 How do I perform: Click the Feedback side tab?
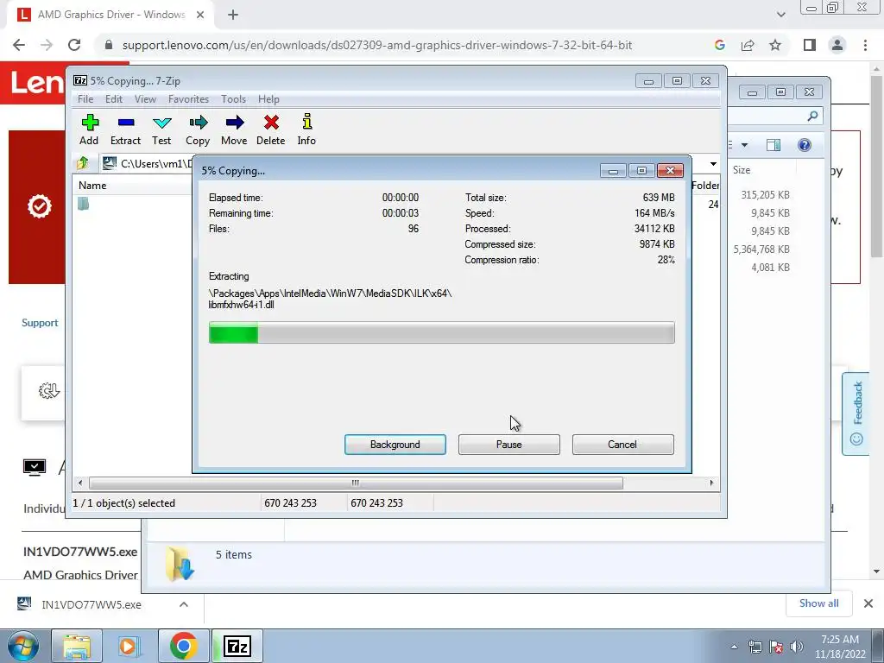857,414
